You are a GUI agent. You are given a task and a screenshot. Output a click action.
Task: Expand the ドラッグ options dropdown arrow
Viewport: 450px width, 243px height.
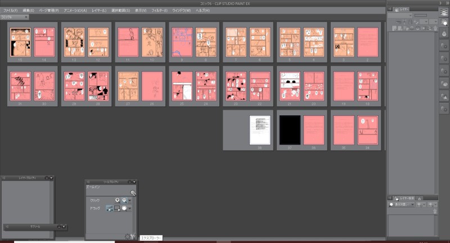130,209
